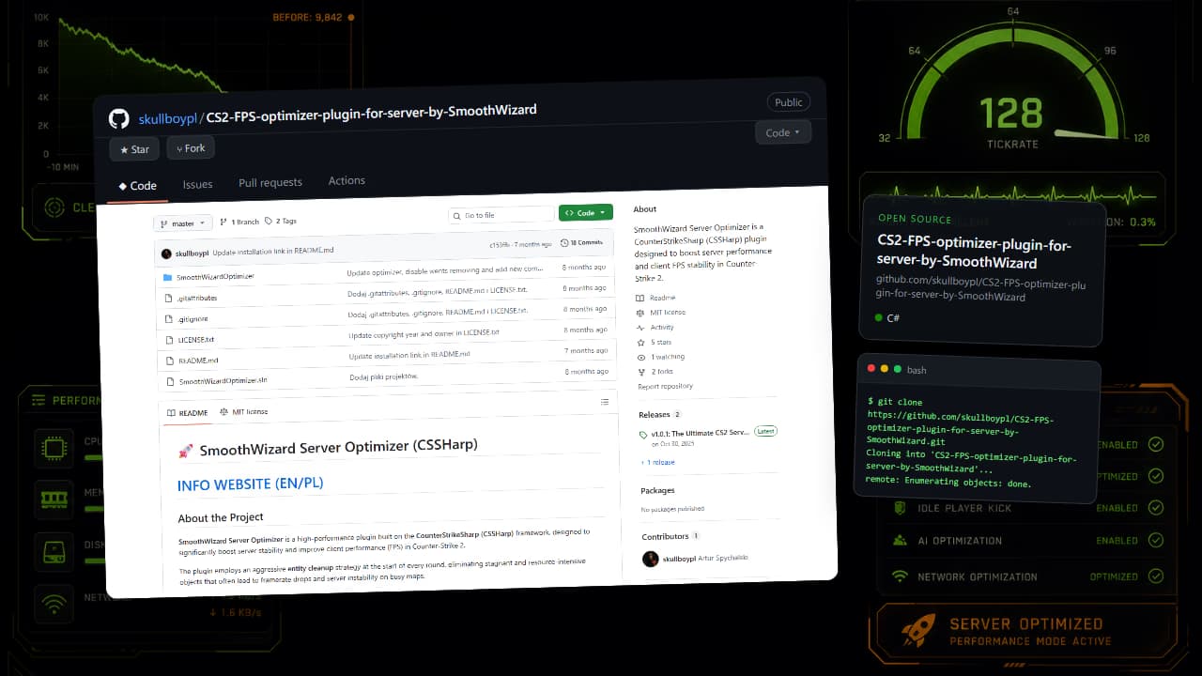Click the skullboypl commit author avatar
The image size is (1202, 676).
coord(166,253)
